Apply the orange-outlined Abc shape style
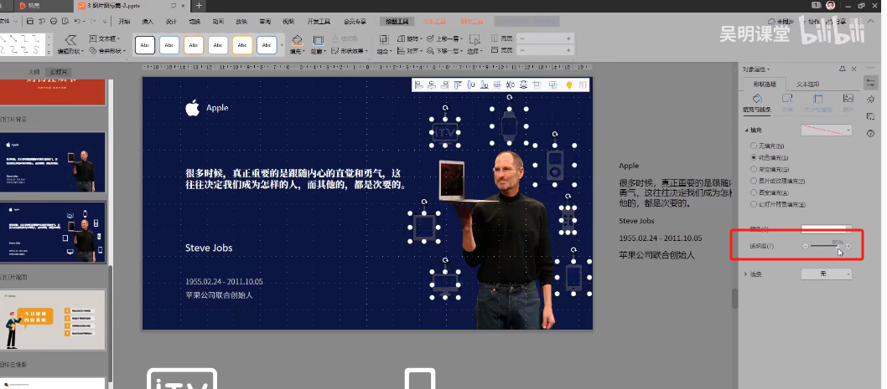Screen dimensions: 887x389 (194, 45)
